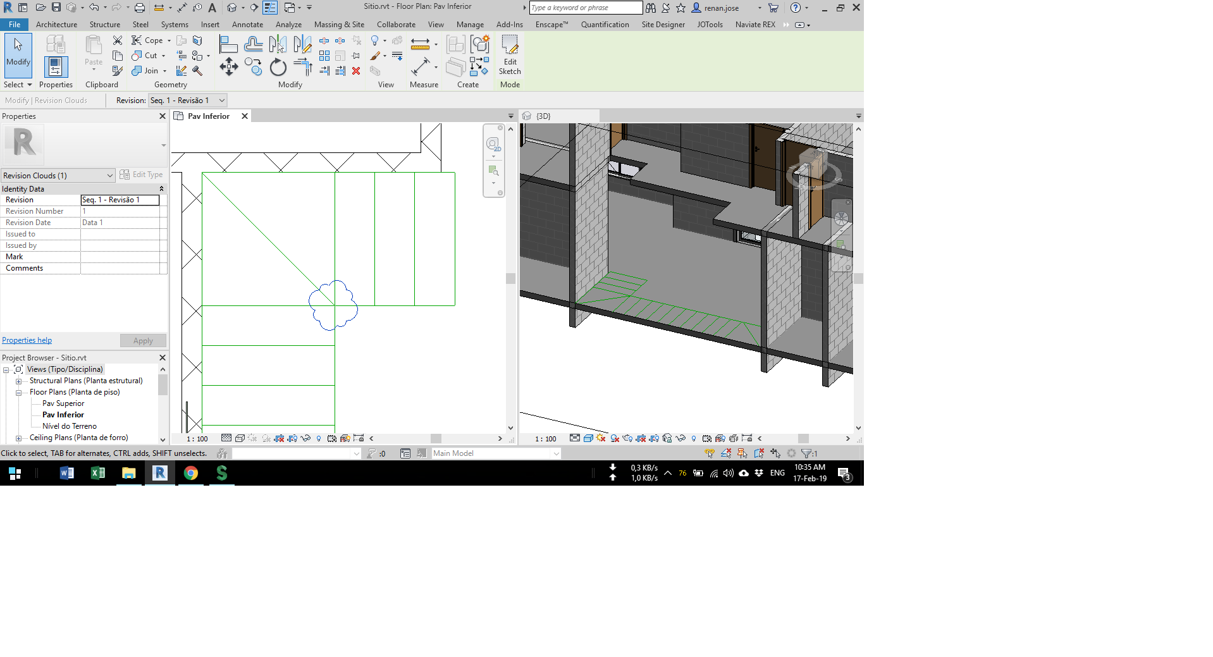Activate the Mirror - Pick Axis tool

coord(277,44)
